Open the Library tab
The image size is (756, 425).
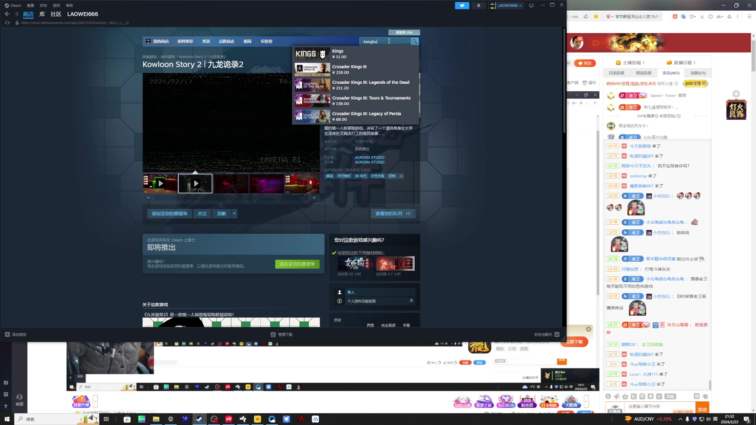pos(42,14)
